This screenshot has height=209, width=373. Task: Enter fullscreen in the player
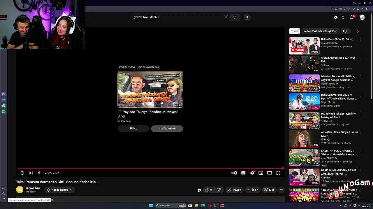pos(278,173)
